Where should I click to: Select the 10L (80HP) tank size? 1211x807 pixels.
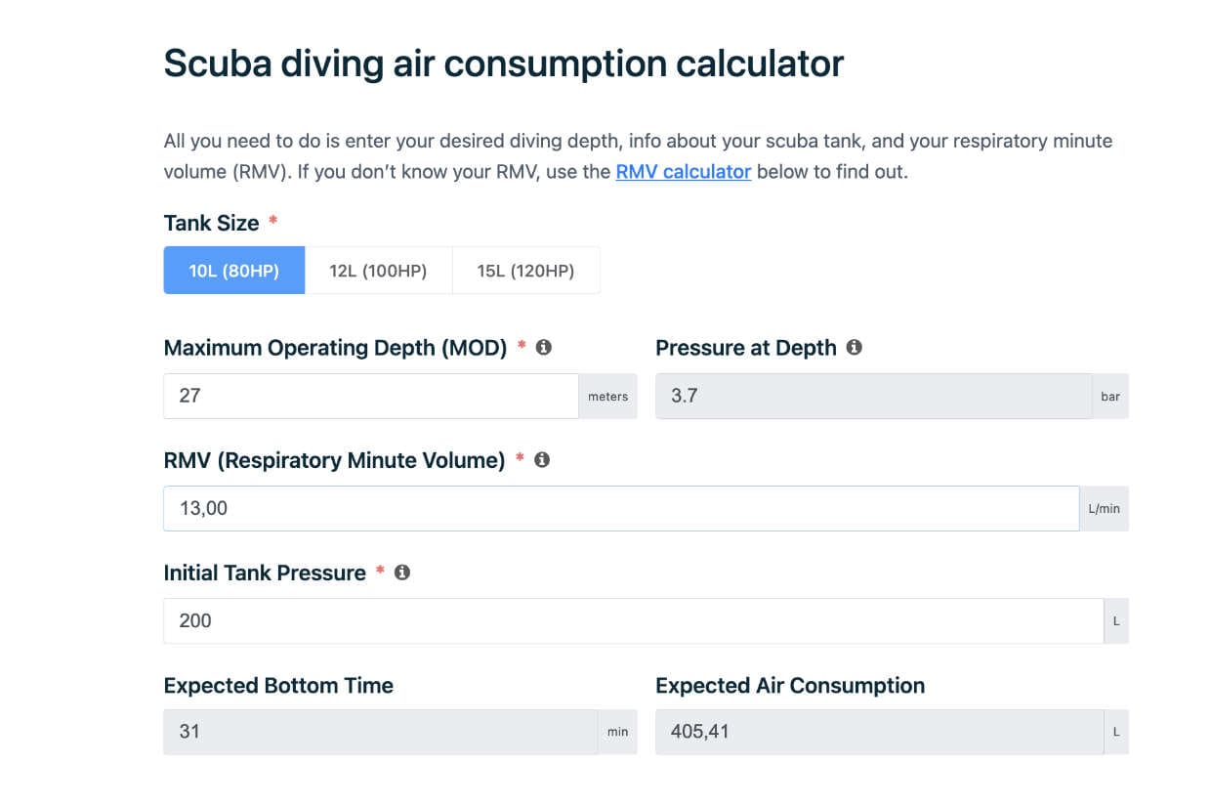tap(234, 270)
